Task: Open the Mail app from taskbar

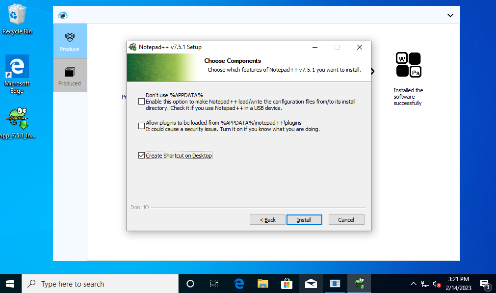Action: (311, 284)
